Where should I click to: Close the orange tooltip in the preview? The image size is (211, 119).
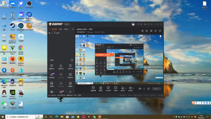[x=112, y=55]
